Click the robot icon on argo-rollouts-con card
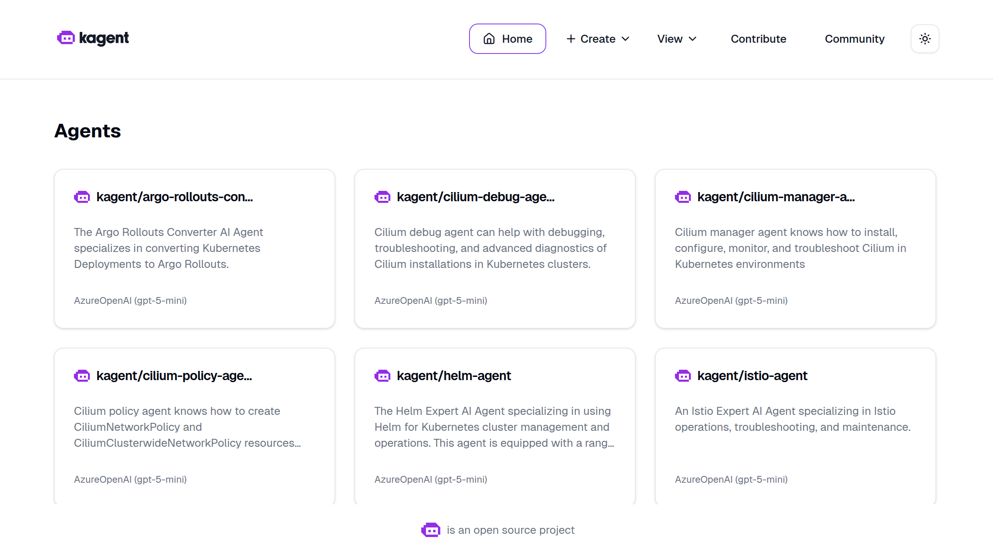The height and width of the screenshot is (551, 993). pos(82,196)
